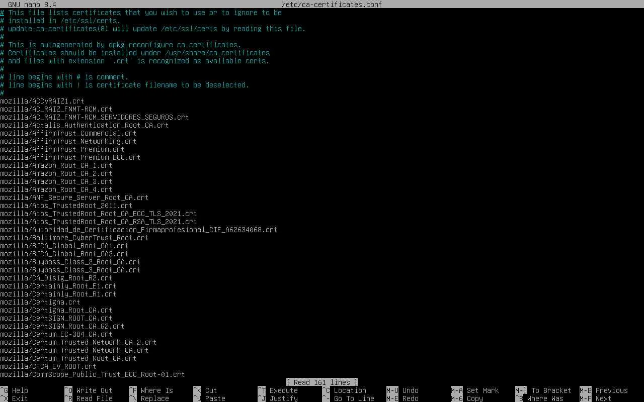
Task: Click the Actalis_Authentication_Root_CA.crt line
Action: [x=85, y=125]
